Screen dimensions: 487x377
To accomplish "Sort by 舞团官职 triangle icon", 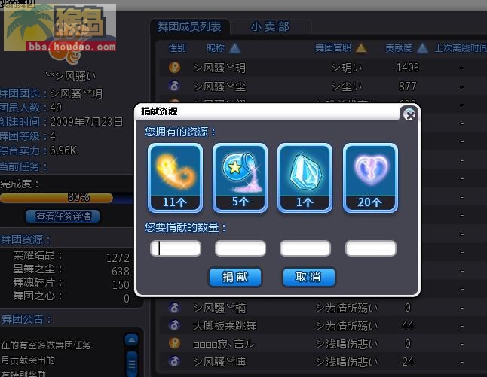I will (361, 48).
